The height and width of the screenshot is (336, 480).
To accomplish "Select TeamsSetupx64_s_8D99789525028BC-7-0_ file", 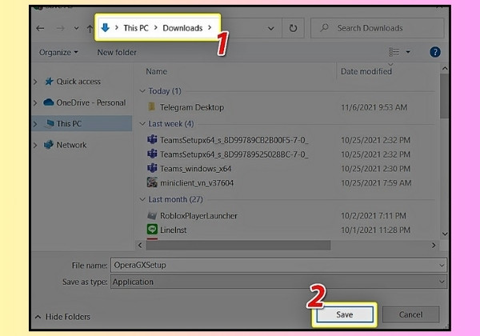I will 234,154.
